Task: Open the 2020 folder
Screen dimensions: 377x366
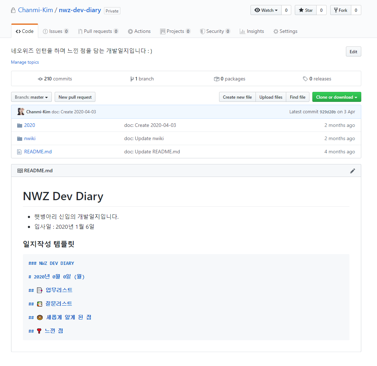Action: click(x=30, y=125)
